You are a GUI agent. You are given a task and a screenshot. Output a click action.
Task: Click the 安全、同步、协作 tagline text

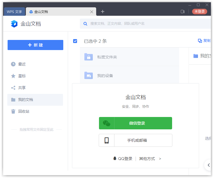(x=136, y=107)
